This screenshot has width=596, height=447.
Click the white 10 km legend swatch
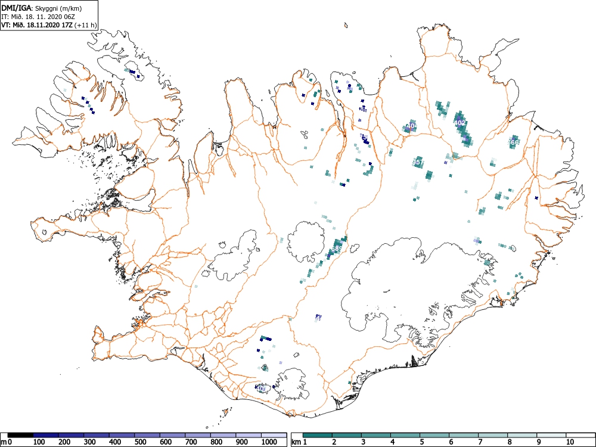click(x=581, y=435)
